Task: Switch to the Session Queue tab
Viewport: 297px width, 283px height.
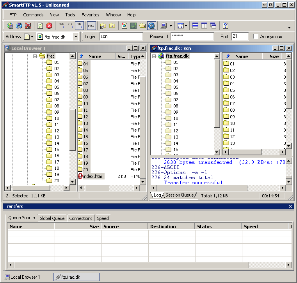Action: tap(180, 195)
